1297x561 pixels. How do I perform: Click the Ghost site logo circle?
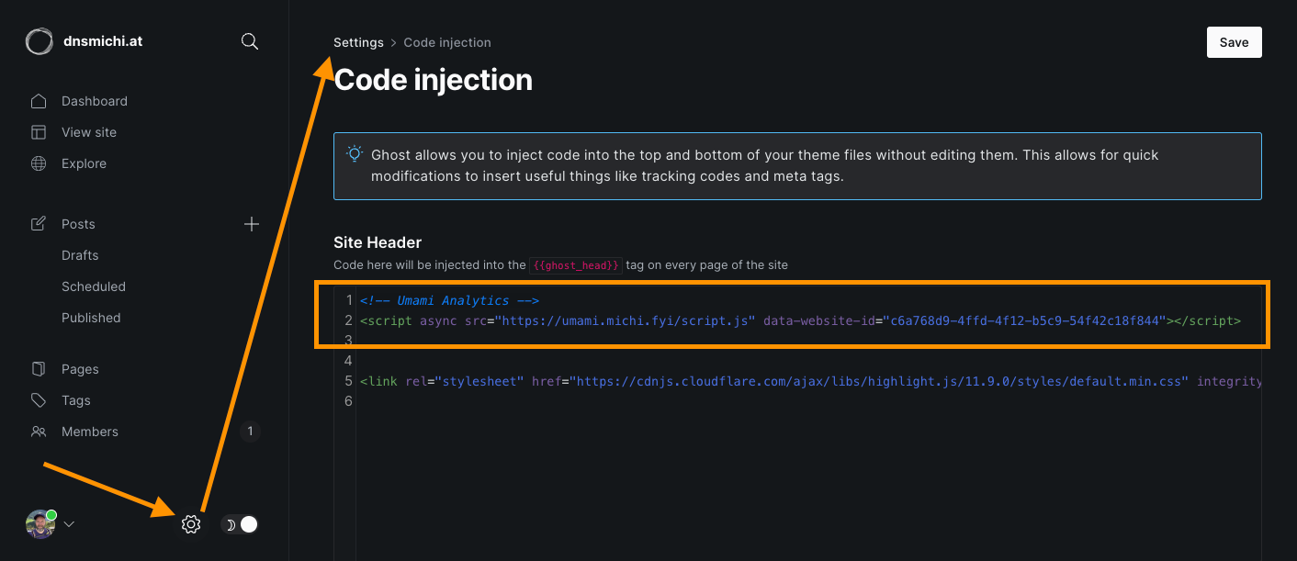pyautogui.click(x=39, y=41)
